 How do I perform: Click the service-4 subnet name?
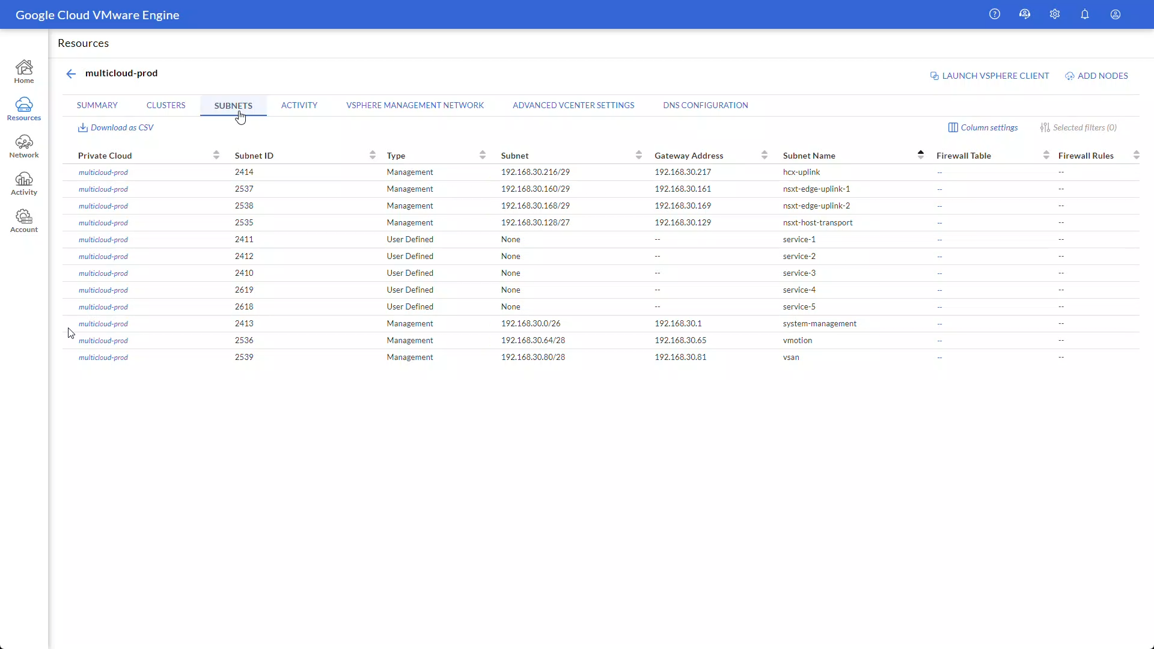tap(799, 290)
